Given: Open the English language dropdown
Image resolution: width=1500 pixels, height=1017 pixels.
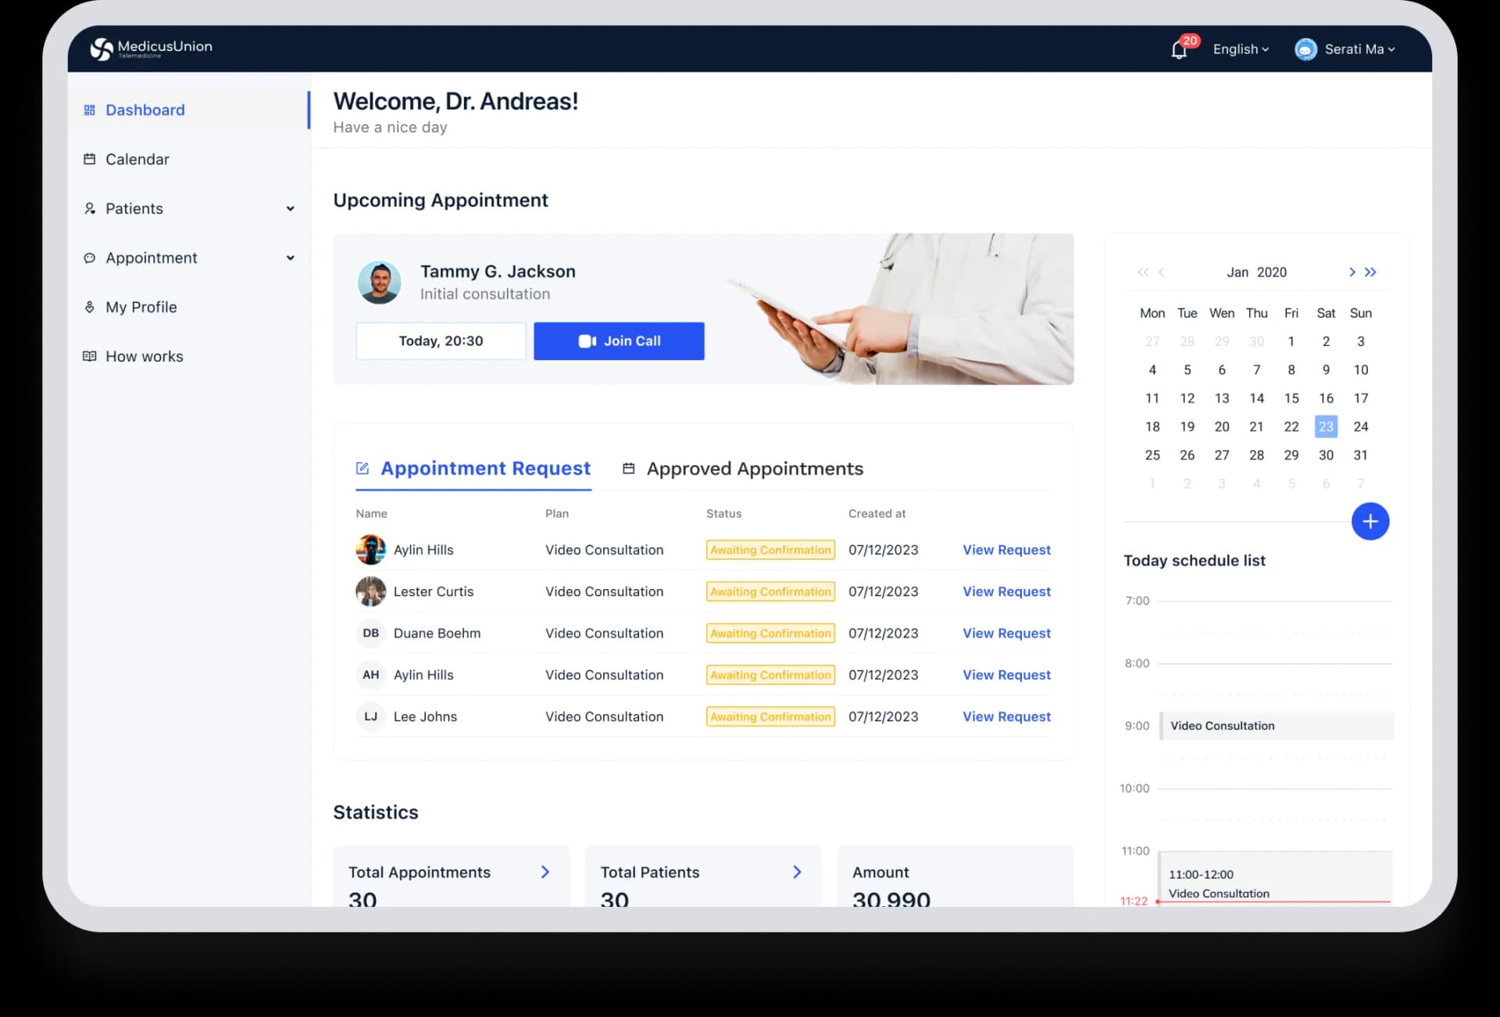Looking at the screenshot, I should (x=1241, y=49).
